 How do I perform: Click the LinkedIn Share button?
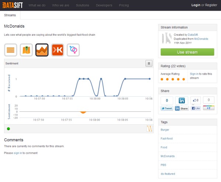tap(182, 108)
